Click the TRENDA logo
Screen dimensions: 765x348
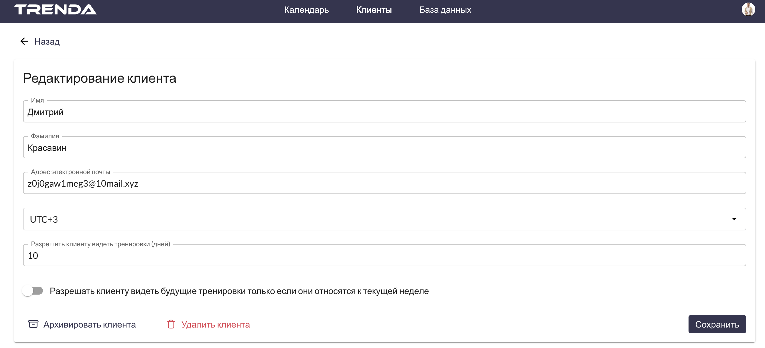(55, 9)
